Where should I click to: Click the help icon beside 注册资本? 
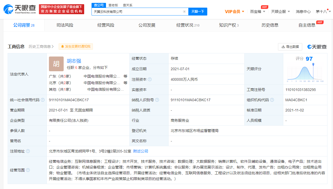(x=149, y=79)
